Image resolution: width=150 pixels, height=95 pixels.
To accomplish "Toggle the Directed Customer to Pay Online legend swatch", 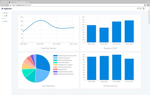I will [55, 56].
